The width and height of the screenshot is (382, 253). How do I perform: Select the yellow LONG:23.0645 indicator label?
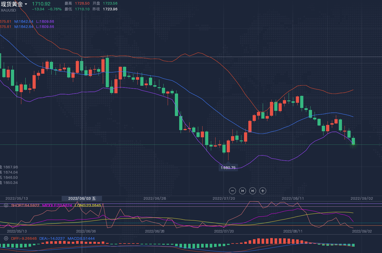(x=88, y=205)
